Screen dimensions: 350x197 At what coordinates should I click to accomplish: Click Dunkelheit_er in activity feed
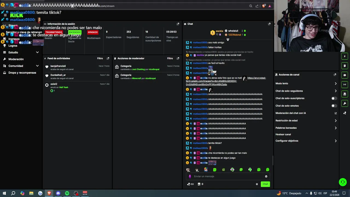[x=58, y=75]
